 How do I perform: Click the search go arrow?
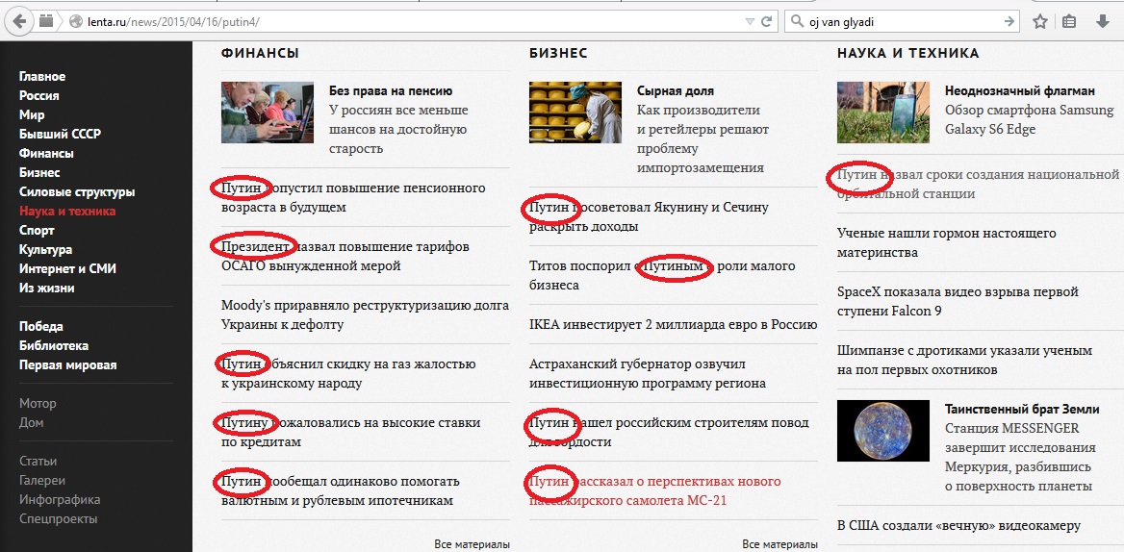point(1009,21)
